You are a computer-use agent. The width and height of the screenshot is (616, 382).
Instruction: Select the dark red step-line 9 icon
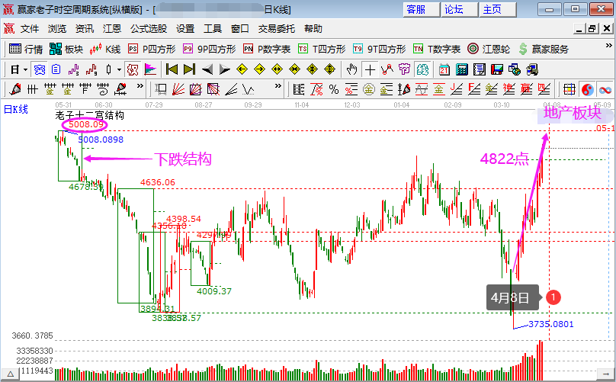point(91,70)
